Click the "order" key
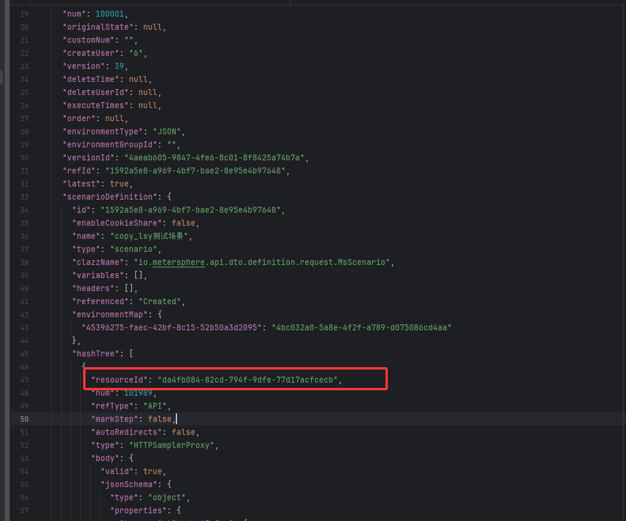 coord(79,119)
